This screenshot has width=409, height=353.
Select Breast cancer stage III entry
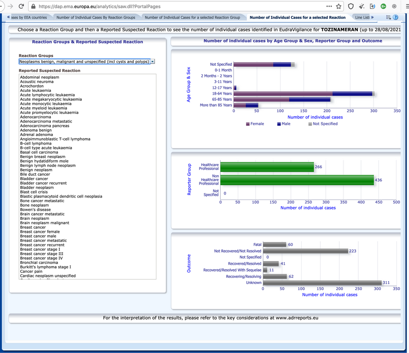tap(42, 253)
